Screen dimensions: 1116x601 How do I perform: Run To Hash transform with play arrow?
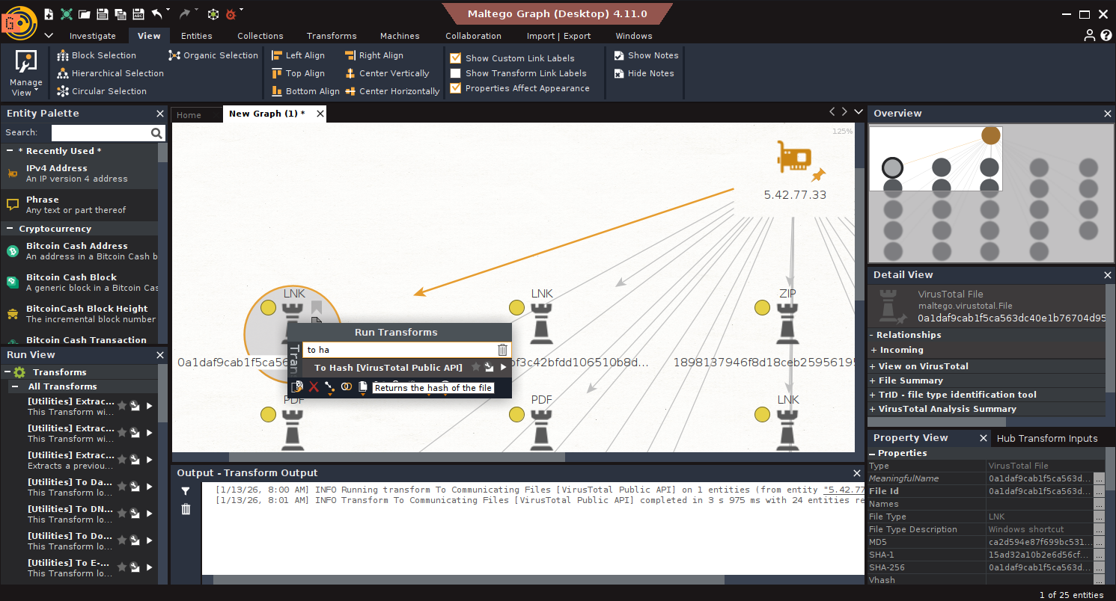pyautogui.click(x=504, y=368)
